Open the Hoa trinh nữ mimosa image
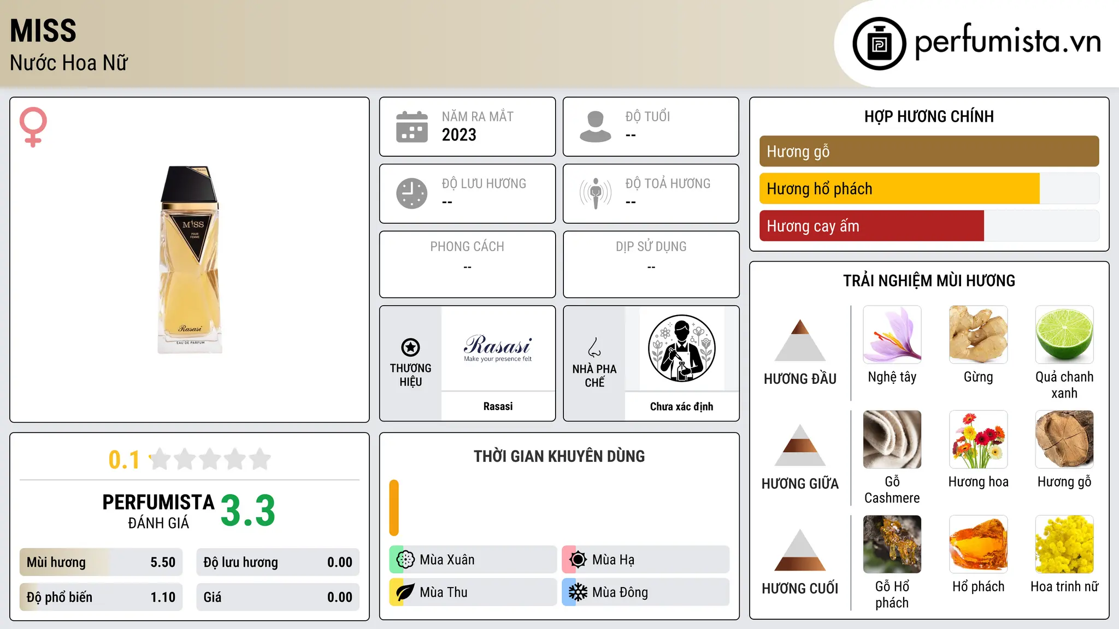1119x629 pixels. point(1064,544)
